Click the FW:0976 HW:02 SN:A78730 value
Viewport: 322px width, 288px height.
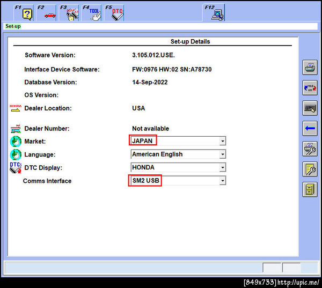click(x=172, y=69)
